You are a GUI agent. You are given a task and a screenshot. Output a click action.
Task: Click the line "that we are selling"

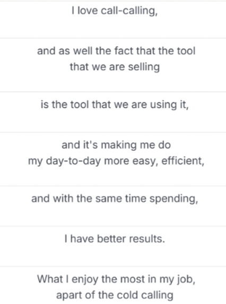[115, 67]
